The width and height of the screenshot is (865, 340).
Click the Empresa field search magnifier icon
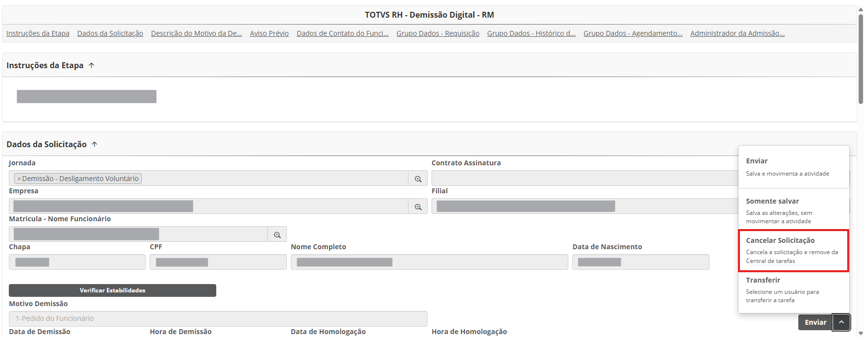pos(418,207)
